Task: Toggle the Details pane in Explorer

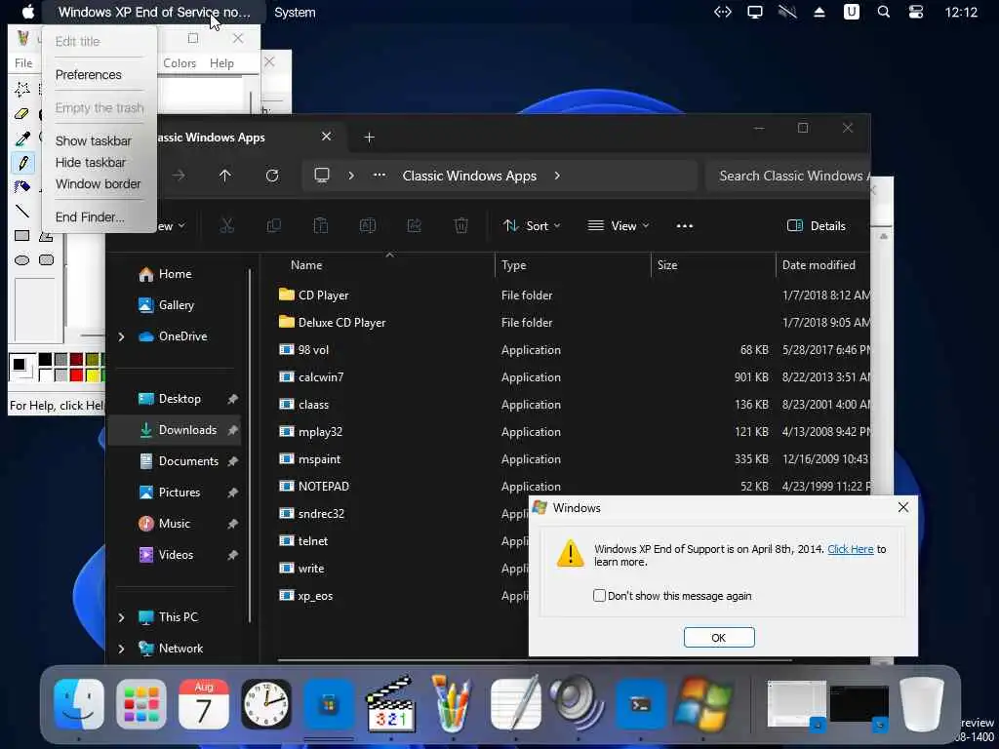Action: 817,225
